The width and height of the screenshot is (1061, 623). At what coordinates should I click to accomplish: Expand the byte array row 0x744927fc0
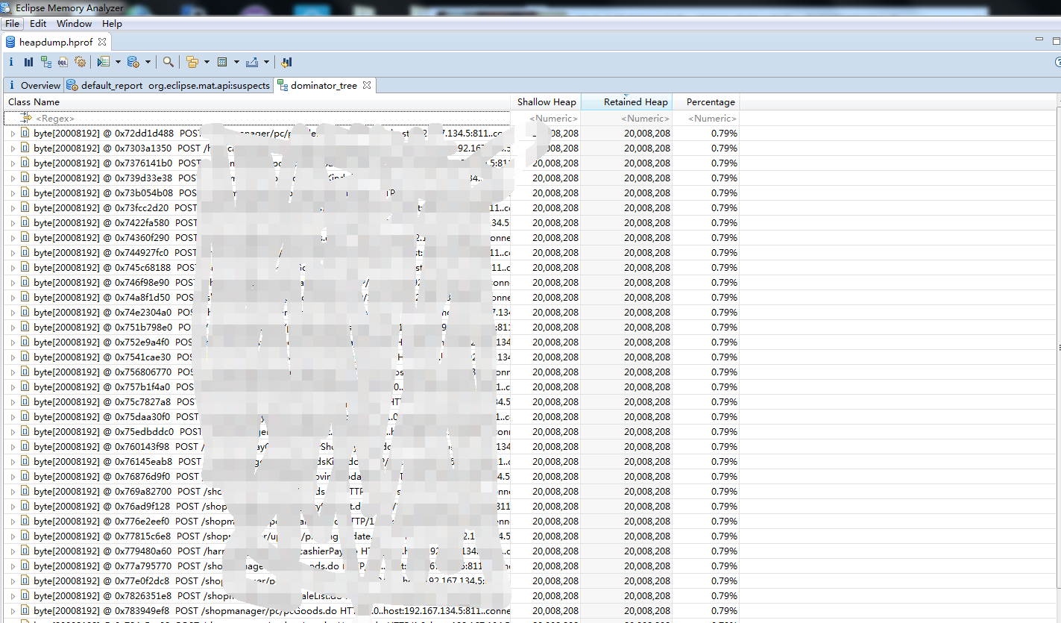coord(13,253)
